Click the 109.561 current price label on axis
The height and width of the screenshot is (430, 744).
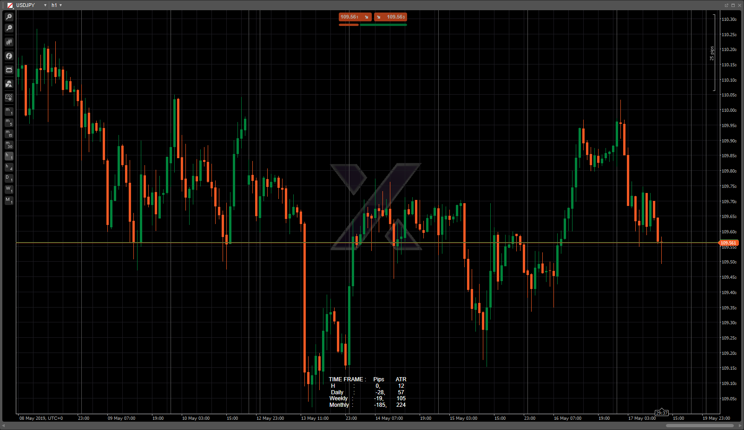[x=728, y=243]
